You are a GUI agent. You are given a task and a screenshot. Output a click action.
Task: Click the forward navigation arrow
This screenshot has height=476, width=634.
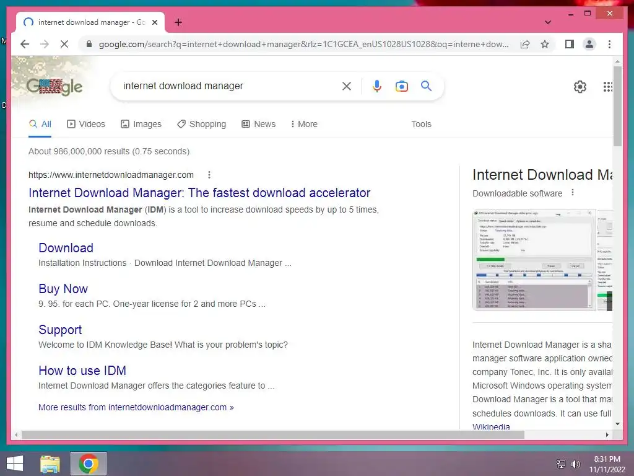[x=45, y=44]
